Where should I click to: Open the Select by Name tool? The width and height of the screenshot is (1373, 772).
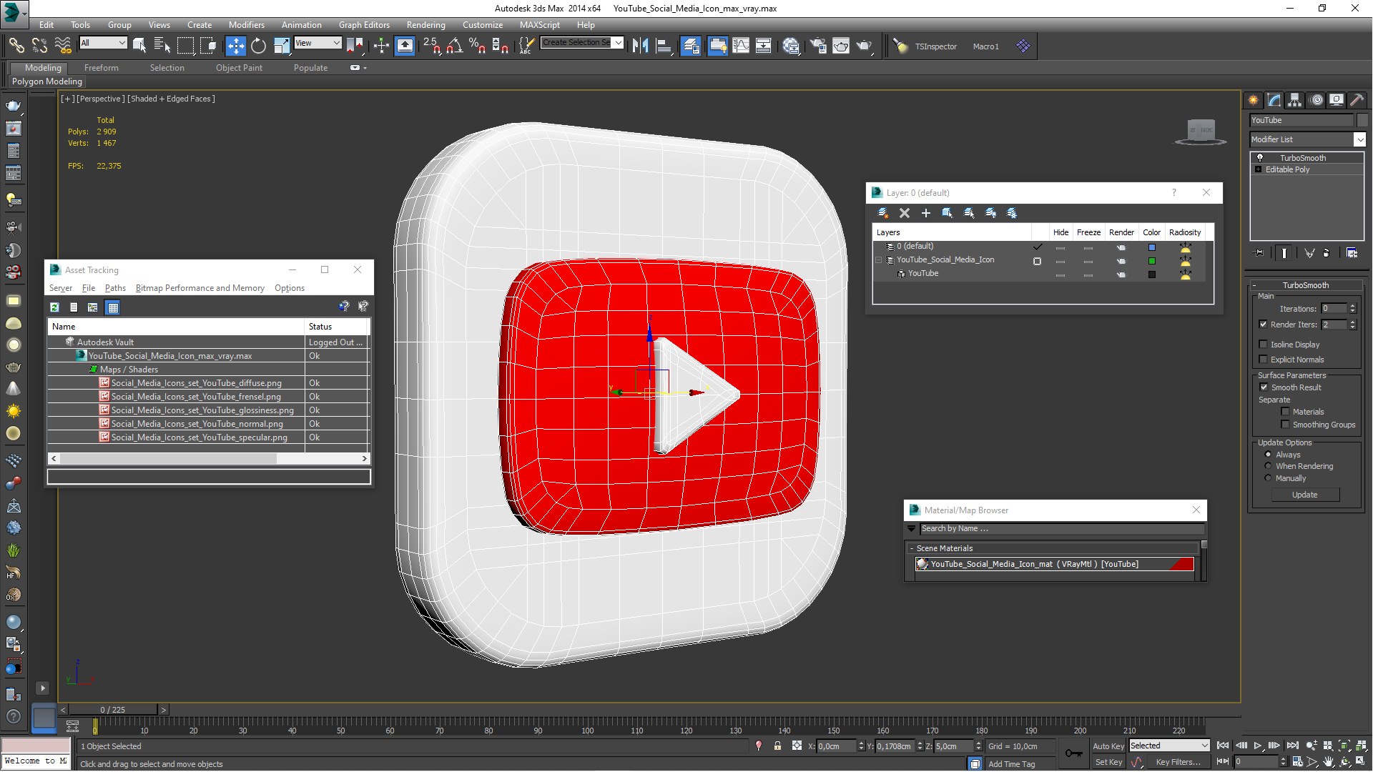(162, 46)
